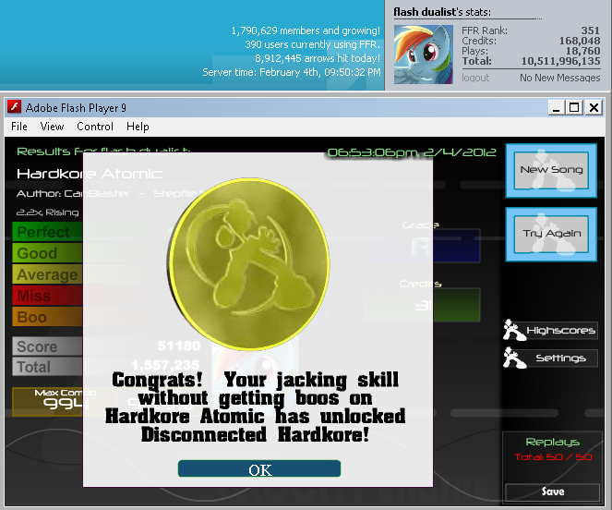Click the Try Again button
The height and width of the screenshot is (510, 612).
coord(551,234)
